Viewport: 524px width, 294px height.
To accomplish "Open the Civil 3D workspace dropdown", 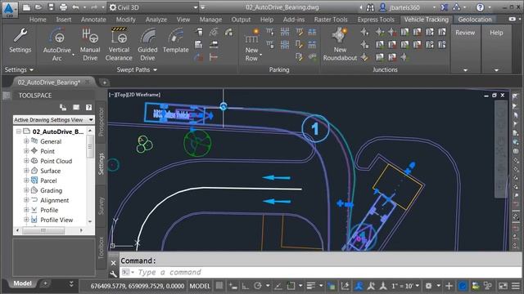I will [x=196, y=7].
